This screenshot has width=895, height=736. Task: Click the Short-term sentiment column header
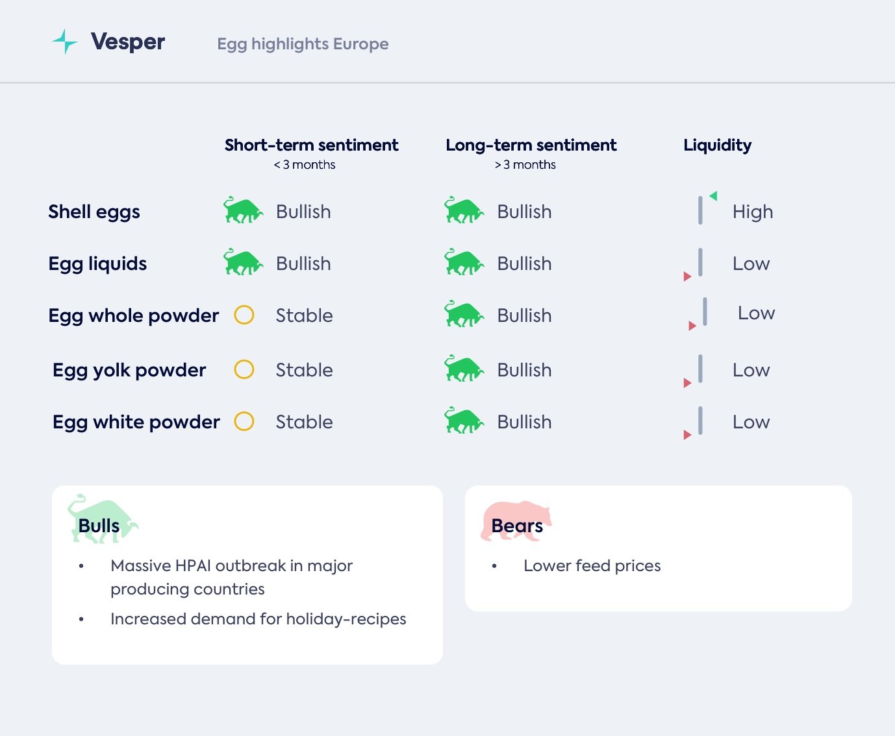click(x=311, y=145)
